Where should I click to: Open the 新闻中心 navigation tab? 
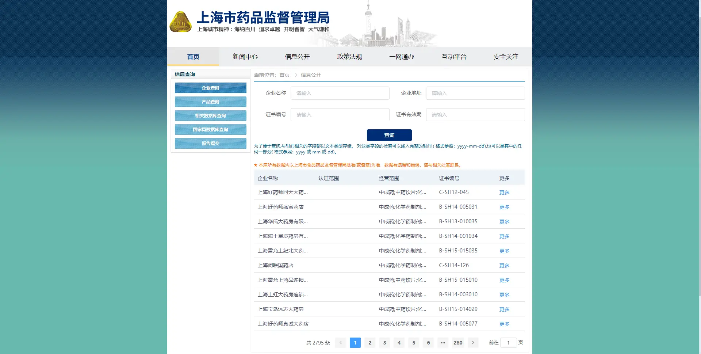pos(245,57)
